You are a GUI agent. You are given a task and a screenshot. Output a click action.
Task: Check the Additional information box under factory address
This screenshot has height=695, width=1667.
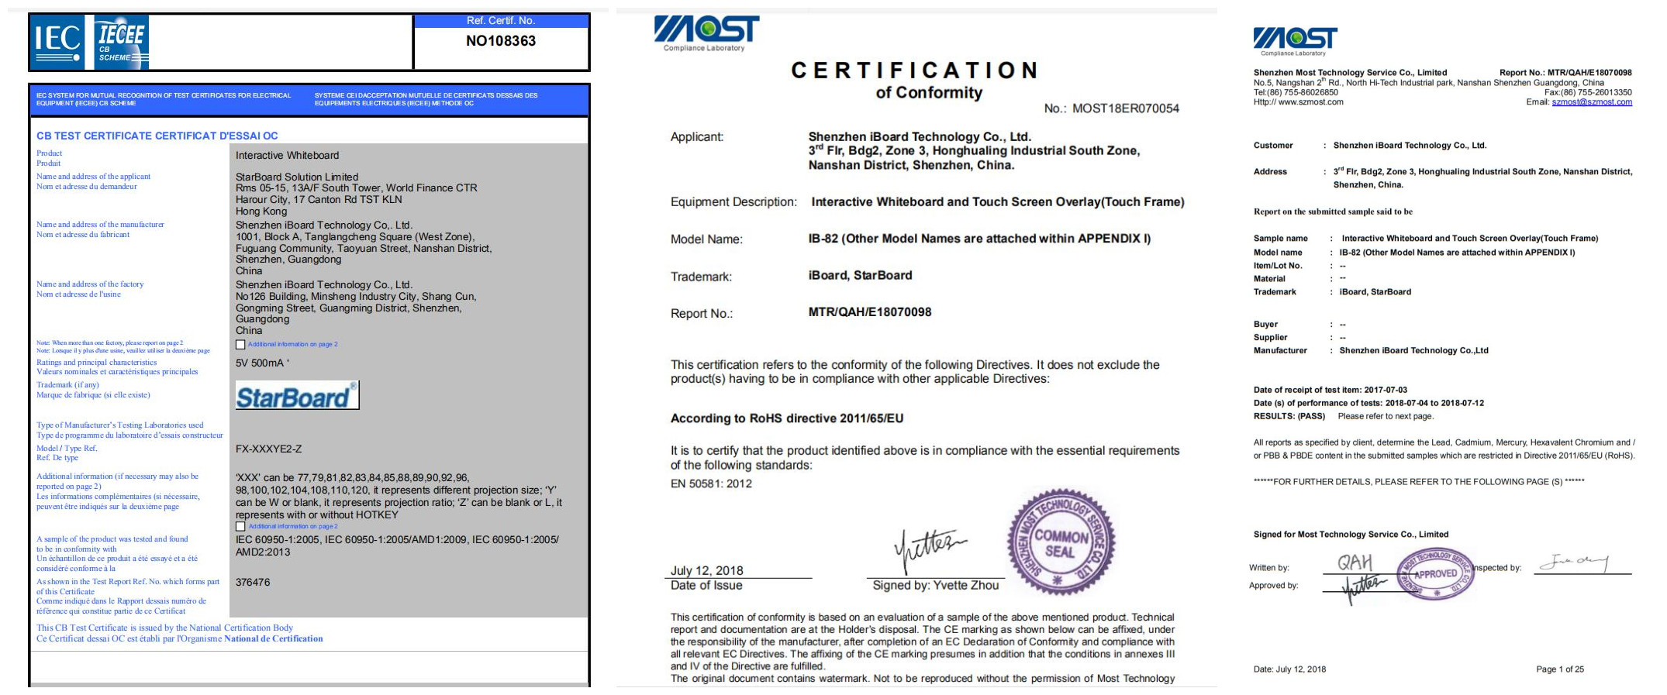(240, 345)
